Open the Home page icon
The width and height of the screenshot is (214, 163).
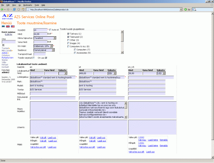point(23,9)
